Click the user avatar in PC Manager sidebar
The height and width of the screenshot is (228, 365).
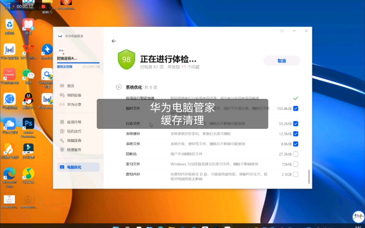[x=61, y=51]
